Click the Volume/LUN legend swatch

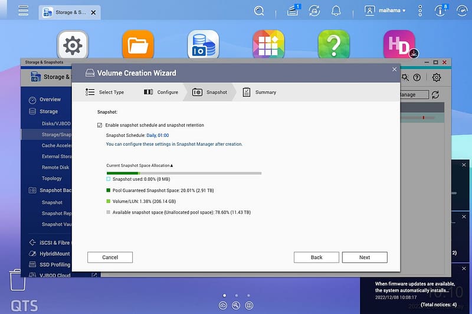point(109,201)
